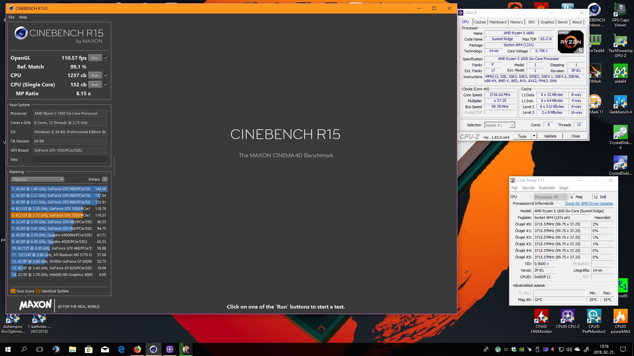Open Cinebench Help menu
This screenshot has height=356, width=634.
pos(23,17)
